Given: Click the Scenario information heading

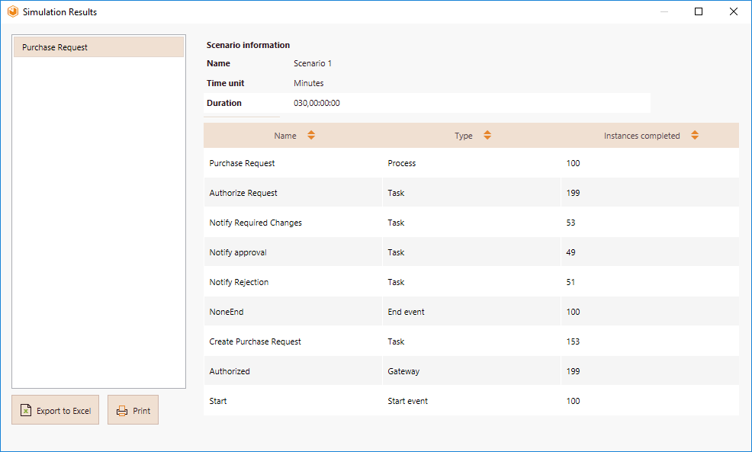Looking at the screenshot, I should tap(249, 45).
